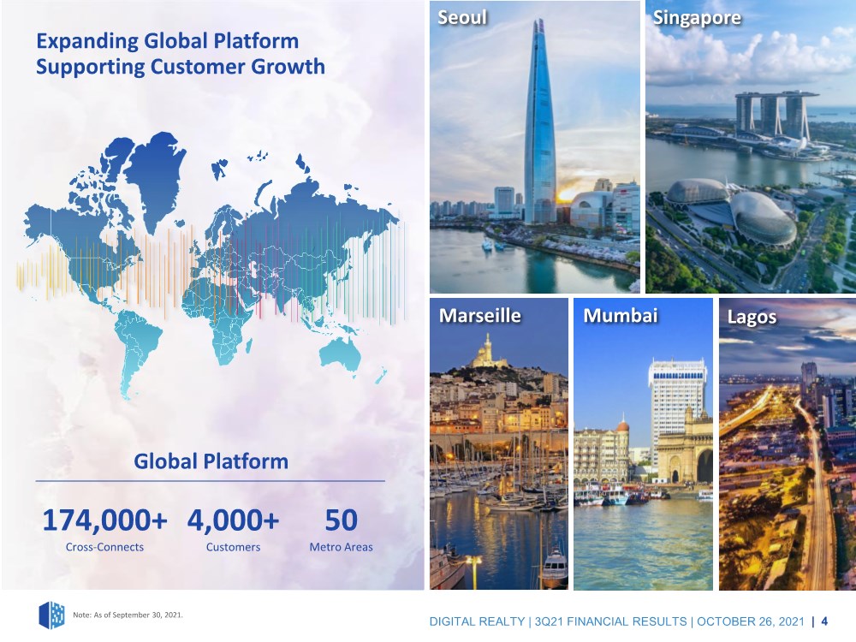This screenshot has height=642, width=856.
Task: Click the 'Lagos' caption
Action: pos(752,318)
